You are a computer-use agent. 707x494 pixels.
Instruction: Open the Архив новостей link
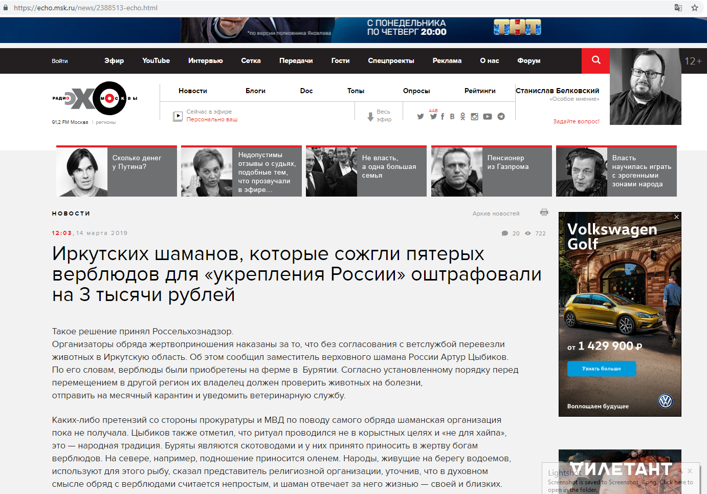point(496,213)
